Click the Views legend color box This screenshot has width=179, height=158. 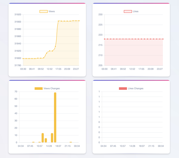coord(43,12)
